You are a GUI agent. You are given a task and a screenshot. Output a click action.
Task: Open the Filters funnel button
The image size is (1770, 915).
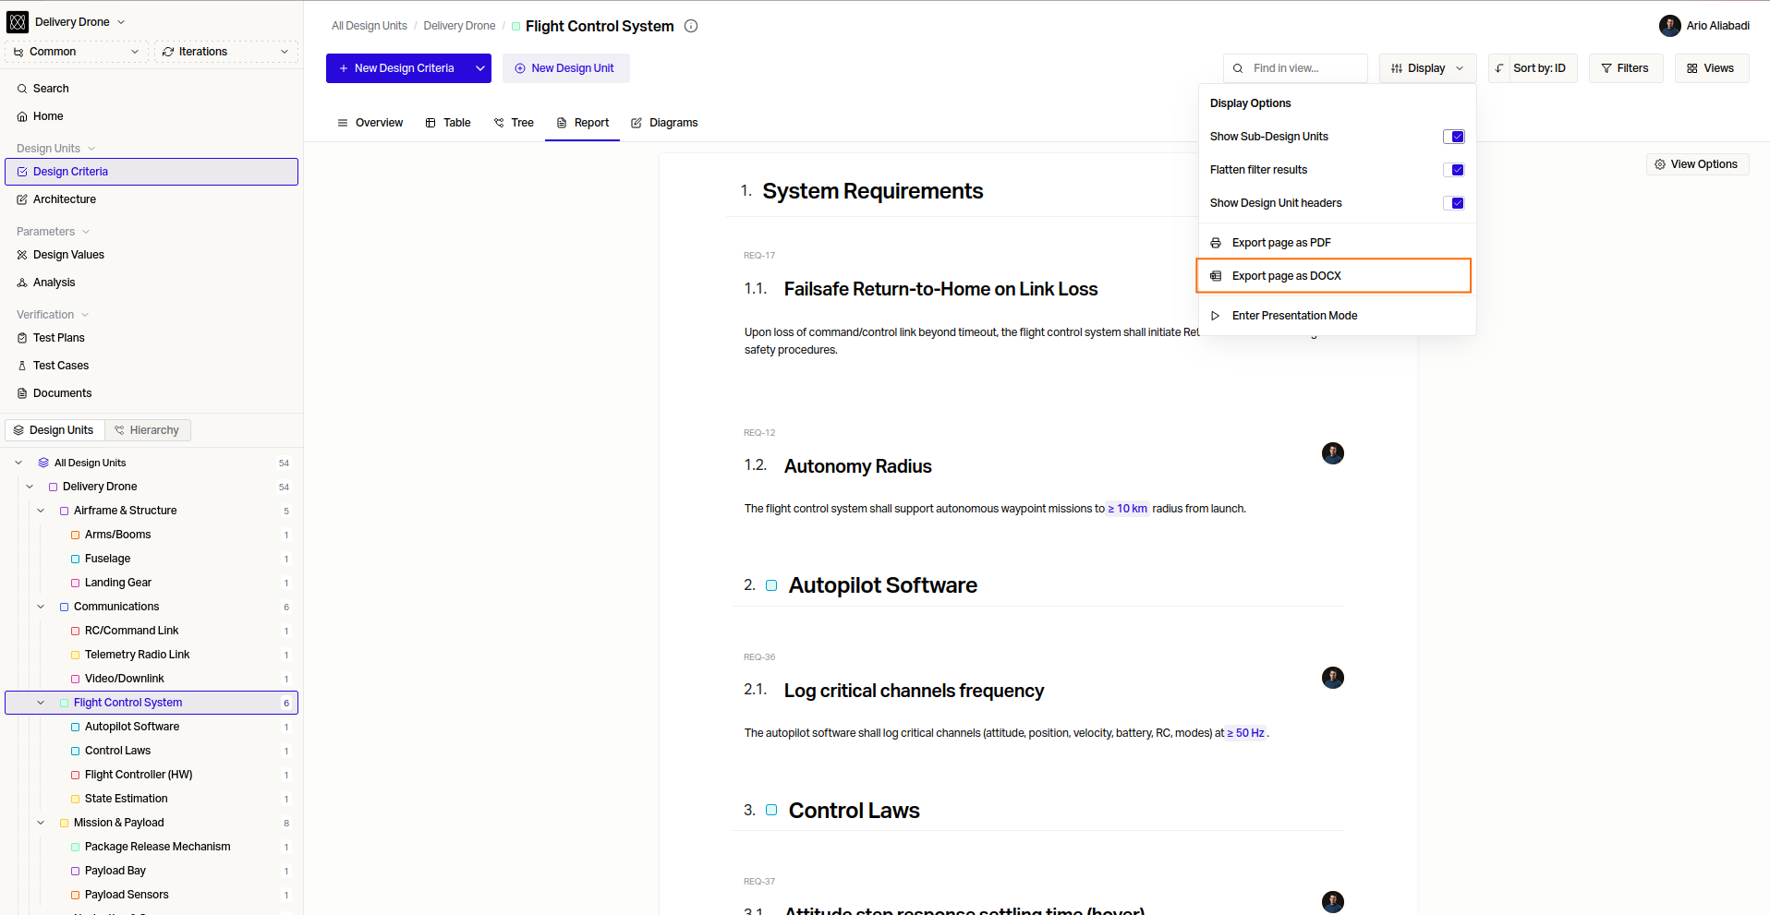(x=1625, y=68)
